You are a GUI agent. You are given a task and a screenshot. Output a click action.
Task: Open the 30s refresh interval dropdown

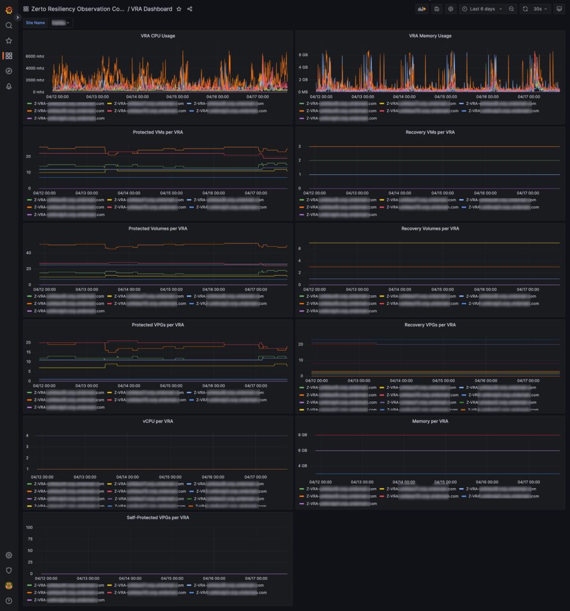point(540,9)
